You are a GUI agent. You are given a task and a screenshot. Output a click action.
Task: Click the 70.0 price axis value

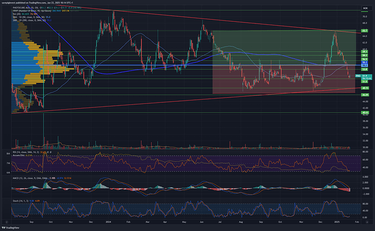pyautogui.click(x=365, y=17)
